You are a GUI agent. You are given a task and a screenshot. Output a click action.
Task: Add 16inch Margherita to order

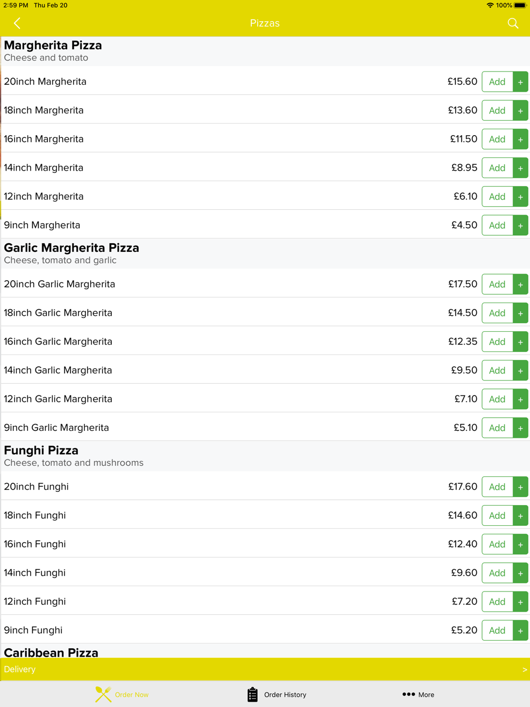click(x=497, y=139)
